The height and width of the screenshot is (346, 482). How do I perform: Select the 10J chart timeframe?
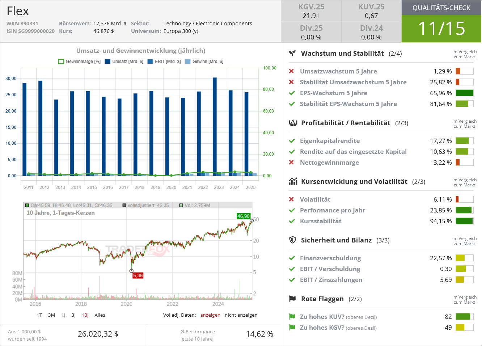coord(85,315)
